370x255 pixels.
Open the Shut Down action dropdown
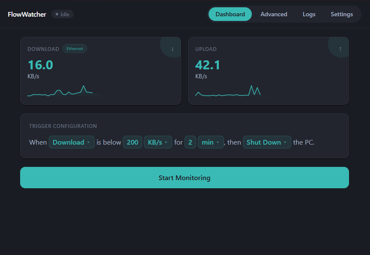point(267,142)
